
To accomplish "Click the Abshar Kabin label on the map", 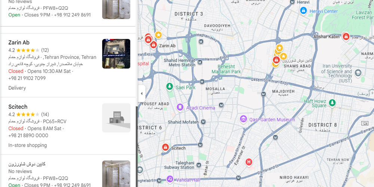I will coord(326,37).
